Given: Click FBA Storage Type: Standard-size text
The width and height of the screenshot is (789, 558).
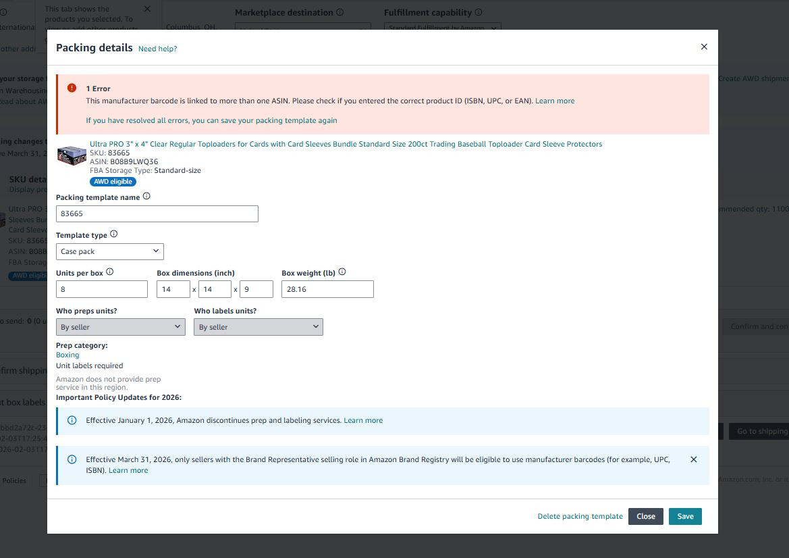Looking at the screenshot, I should 145,170.
